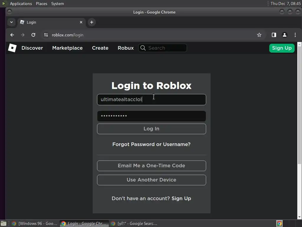Switch to the Google Search taskbar window
The image size is (302, 227).
coord(135,223)
